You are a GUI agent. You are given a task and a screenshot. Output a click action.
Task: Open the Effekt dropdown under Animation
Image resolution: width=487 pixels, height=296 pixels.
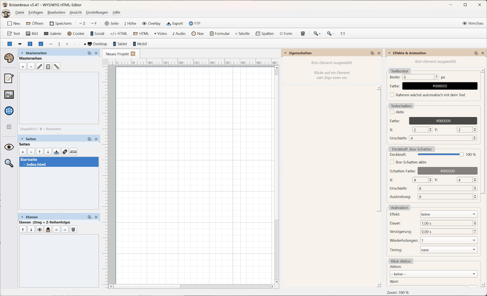pyautogui.click(x=448, y=214)
